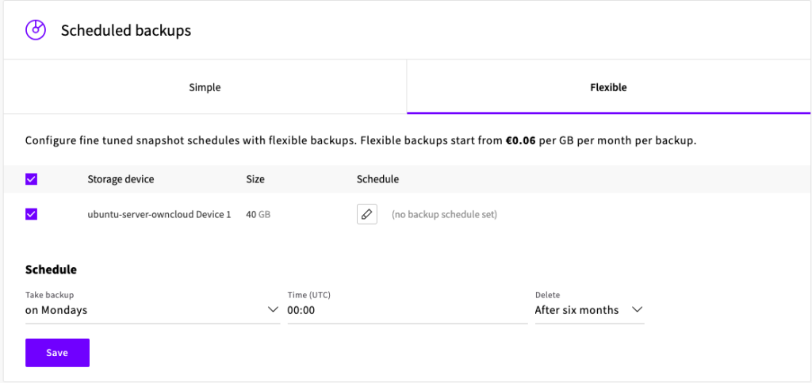This screenshot has height=383, width=812.
Task: Edit schedule with the pencil icon
Action: click(366, 214)
